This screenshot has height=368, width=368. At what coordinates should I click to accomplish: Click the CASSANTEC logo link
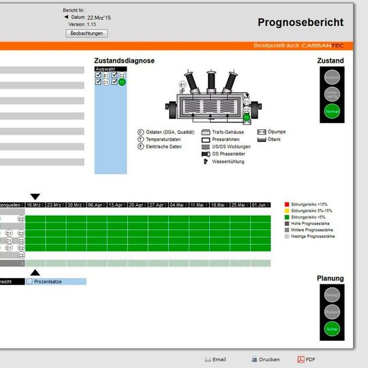point(322,46)
